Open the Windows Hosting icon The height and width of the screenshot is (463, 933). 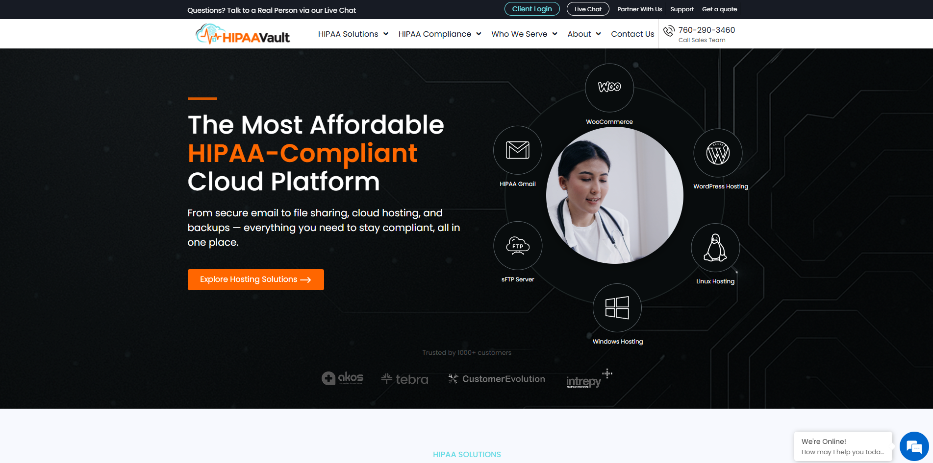coord(617,308)
